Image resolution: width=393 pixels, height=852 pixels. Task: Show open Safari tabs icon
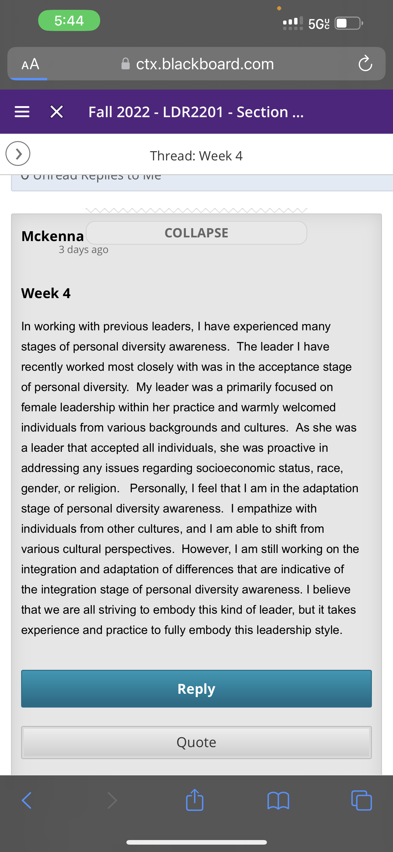(362, 800)
